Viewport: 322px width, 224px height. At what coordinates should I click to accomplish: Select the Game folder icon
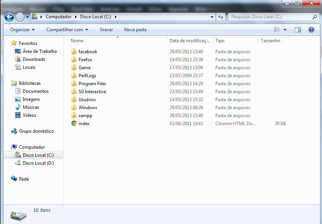[x=74, y=67]
